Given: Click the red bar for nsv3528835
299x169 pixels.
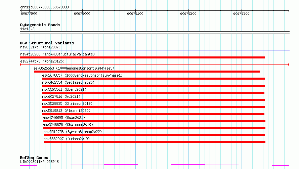Looking at the screenshot, I should tap(154, 107).
